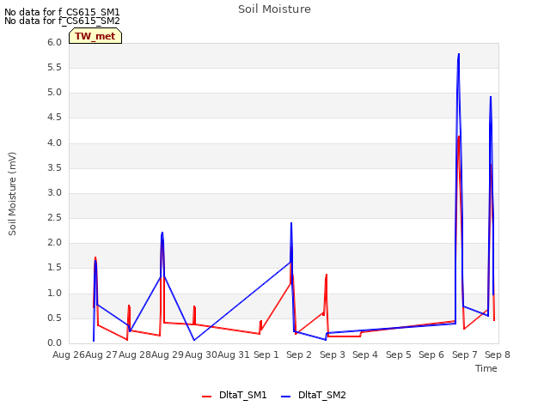Click the Aug 31 x-axis tick label

point(234,354)
